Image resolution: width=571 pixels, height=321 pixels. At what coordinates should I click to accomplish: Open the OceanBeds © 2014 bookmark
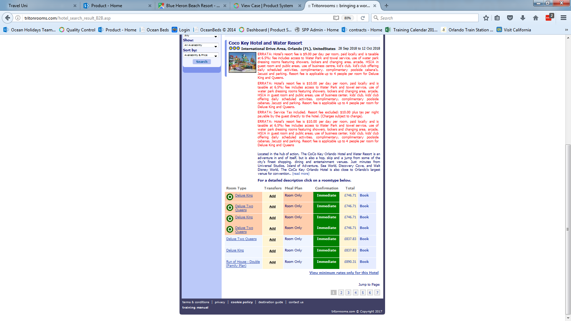[x=214, y=30]
